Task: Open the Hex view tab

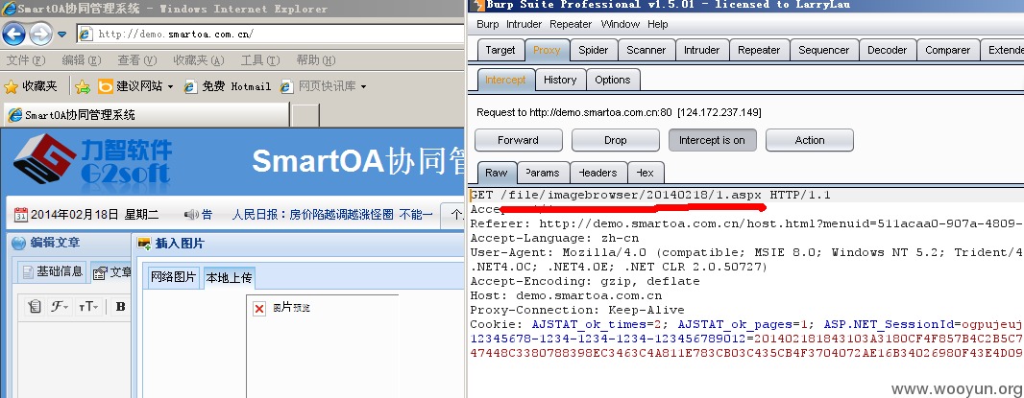Action: (646, 173)
